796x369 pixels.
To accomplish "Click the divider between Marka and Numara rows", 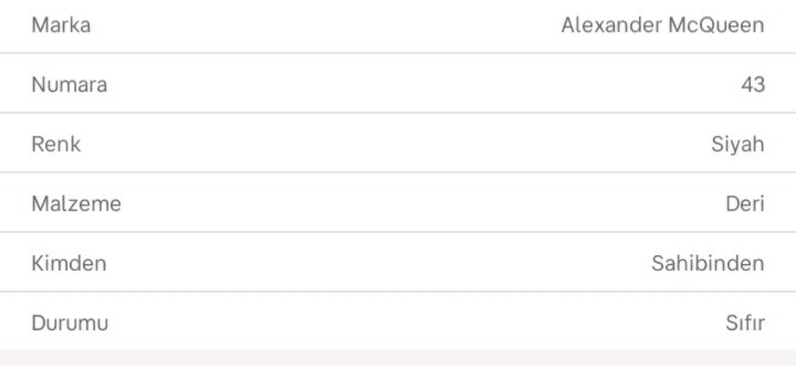I will point(398,53).
